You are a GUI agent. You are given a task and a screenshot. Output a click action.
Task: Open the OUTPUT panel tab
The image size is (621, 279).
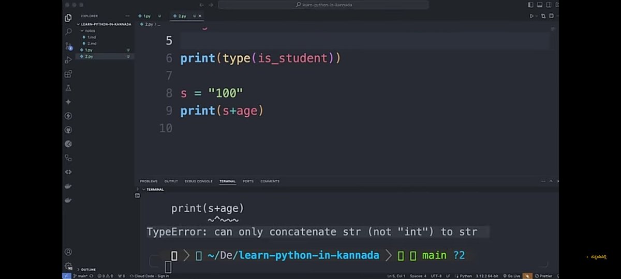pos(171,181)
